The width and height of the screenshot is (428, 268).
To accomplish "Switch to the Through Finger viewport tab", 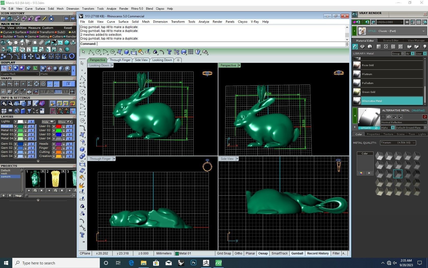I will tap(120, 60).
